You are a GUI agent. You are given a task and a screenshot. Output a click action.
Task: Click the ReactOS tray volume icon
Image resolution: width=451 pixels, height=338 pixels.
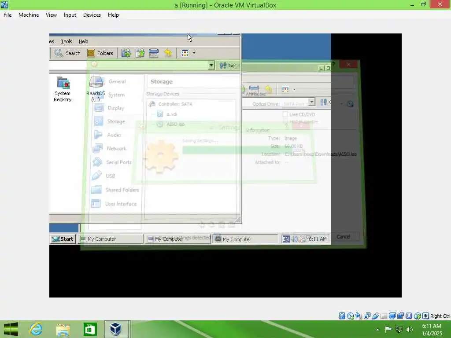294,239
